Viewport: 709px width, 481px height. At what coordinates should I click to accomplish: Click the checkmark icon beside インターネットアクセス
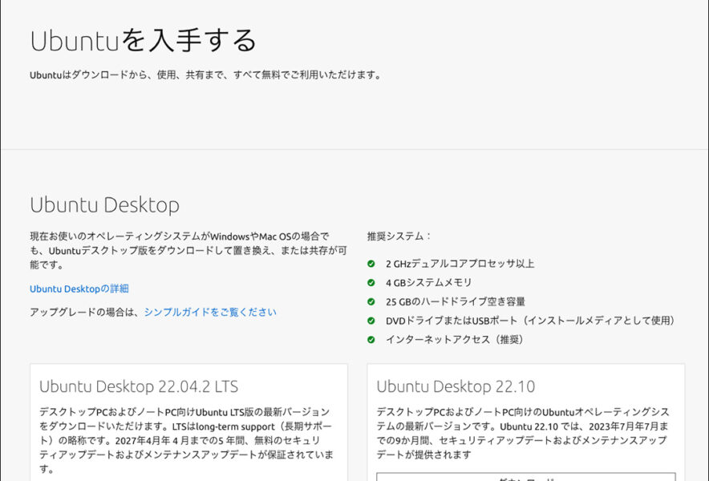[371, 339]
